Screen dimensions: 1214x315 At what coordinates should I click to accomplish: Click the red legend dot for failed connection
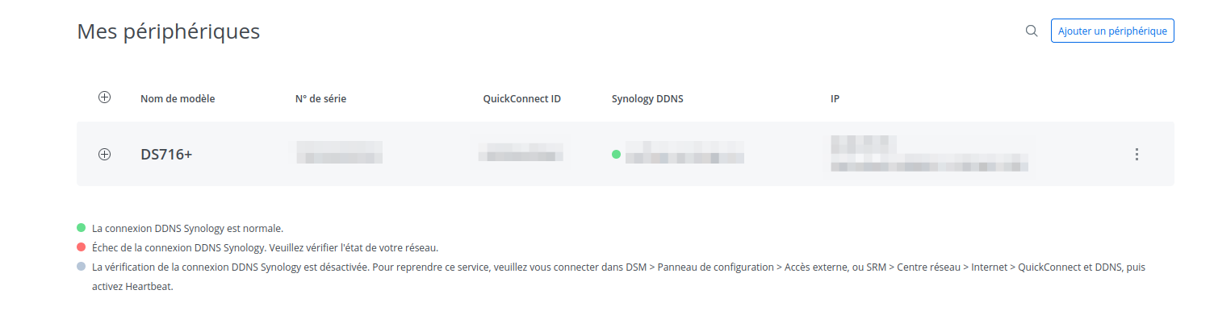coord(81,247)
